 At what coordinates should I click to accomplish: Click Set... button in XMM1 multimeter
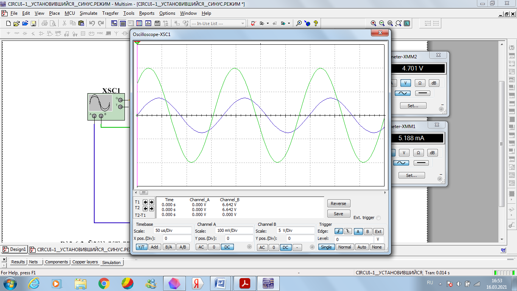(x=411, y=175)
